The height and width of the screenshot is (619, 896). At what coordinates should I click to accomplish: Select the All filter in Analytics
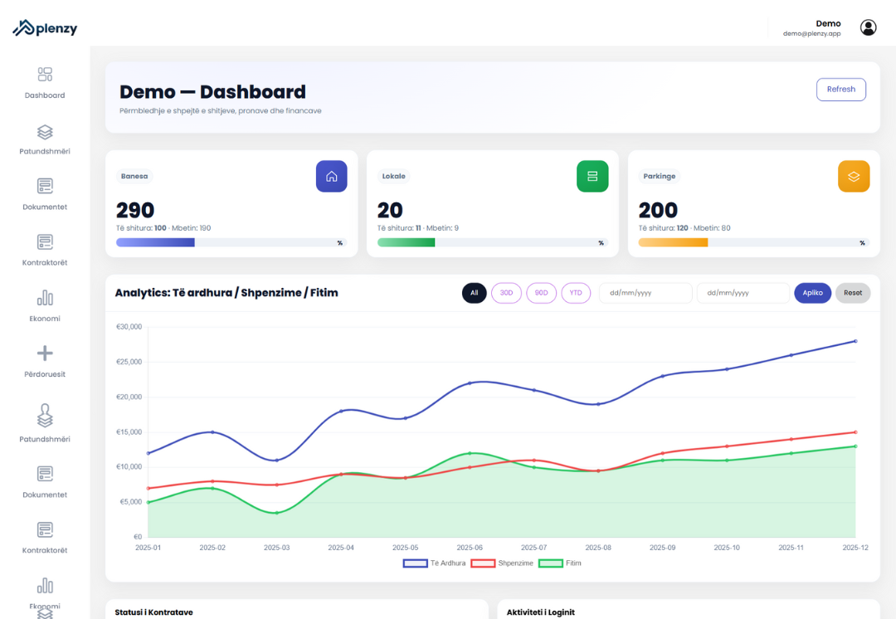coord(474,293)
